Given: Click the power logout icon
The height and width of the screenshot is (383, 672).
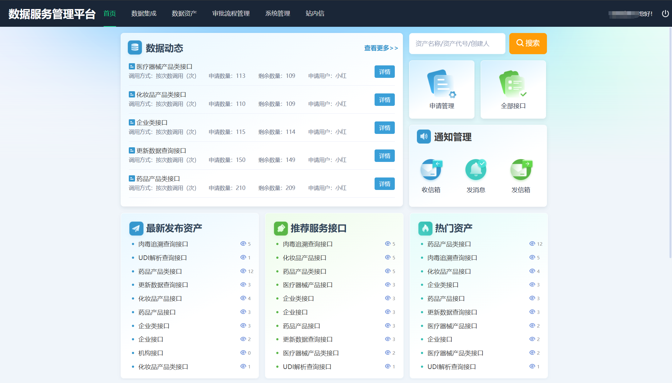Looking at the screenshot, I should (x=665, y=13).
